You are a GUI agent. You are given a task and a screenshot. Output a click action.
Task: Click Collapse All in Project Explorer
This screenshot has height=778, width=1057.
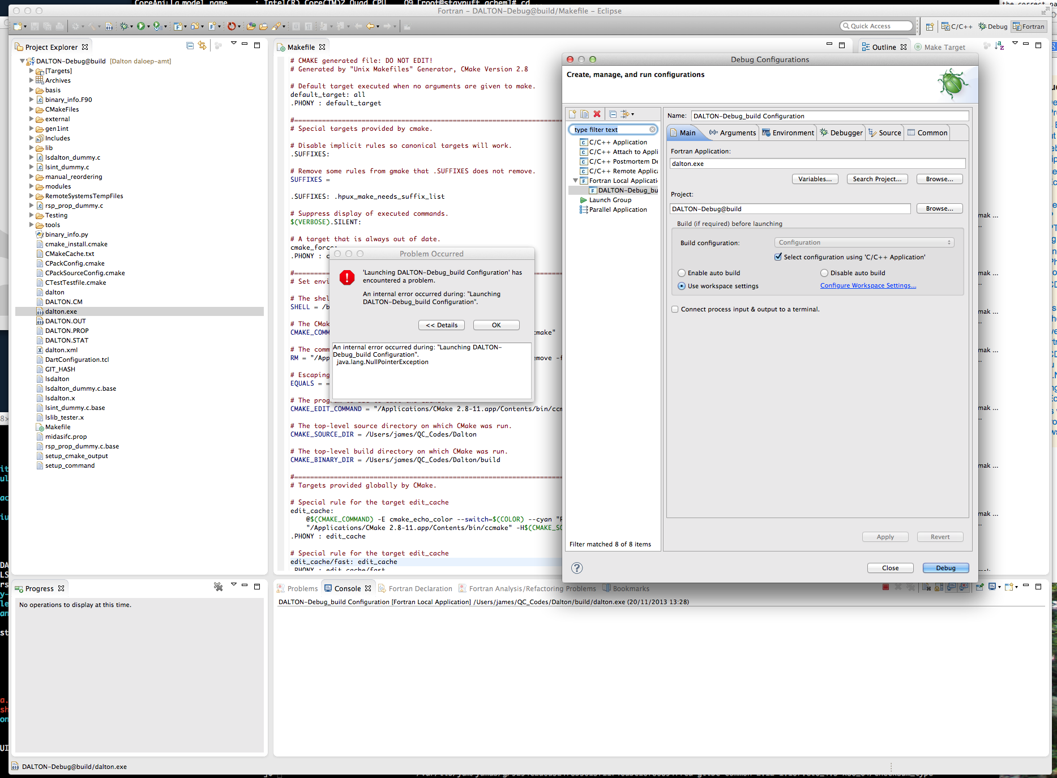pos(190,46)
